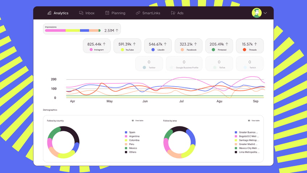Go to the Planning tab

[115, 13]
